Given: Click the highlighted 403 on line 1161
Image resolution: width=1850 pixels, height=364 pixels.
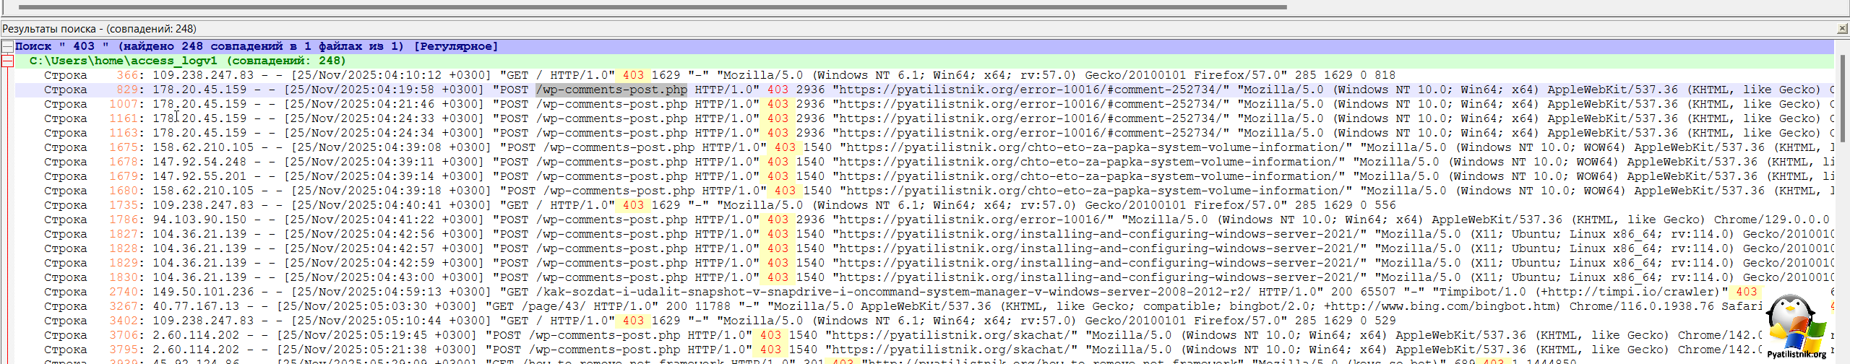Looking at the screenshot, I should 778,118.
